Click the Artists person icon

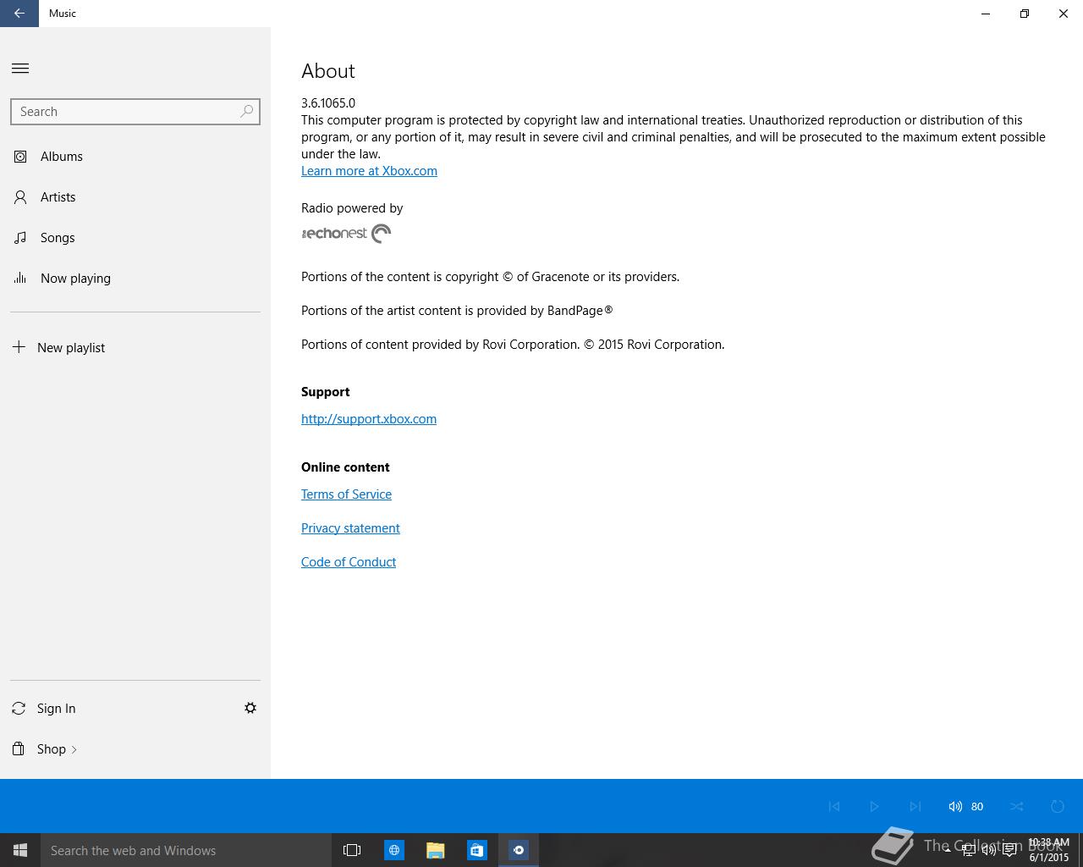(20, 197)
